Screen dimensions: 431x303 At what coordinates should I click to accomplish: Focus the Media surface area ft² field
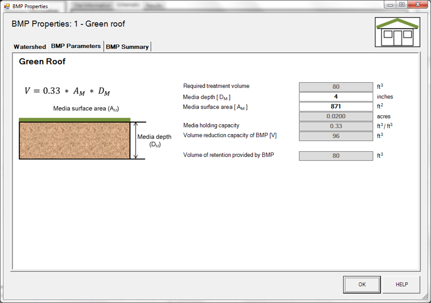pyautogui.click(x=336, y=107)
